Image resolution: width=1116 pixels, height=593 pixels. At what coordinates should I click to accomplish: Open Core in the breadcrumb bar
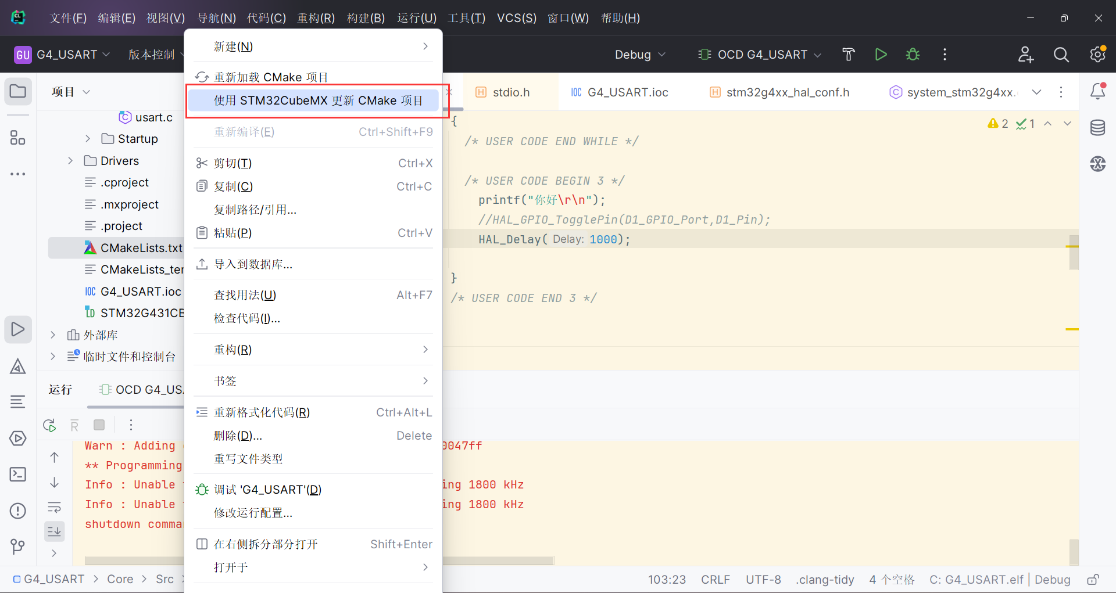[x=120, y=579]
